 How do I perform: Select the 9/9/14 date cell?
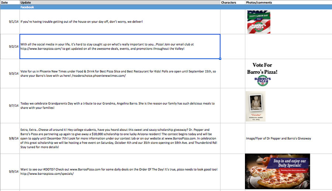(x=10, y=171)
